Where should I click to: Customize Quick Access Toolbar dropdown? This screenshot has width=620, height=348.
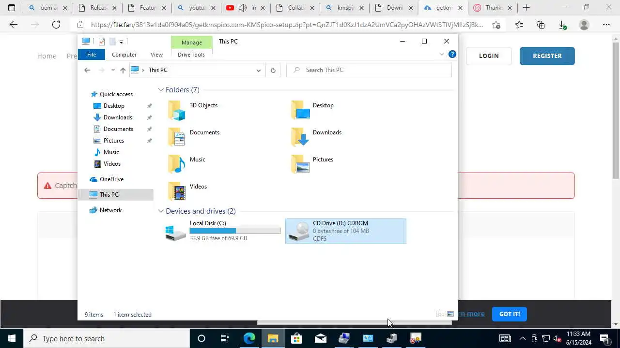click(x=121, y=42)
